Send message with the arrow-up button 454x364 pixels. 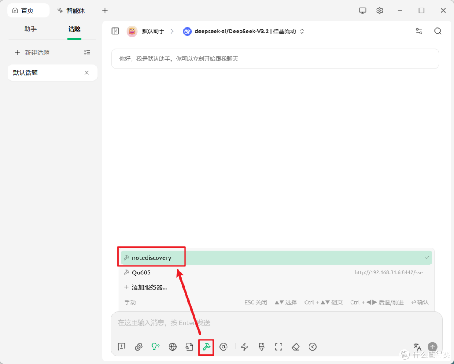(x=432, y=347)
